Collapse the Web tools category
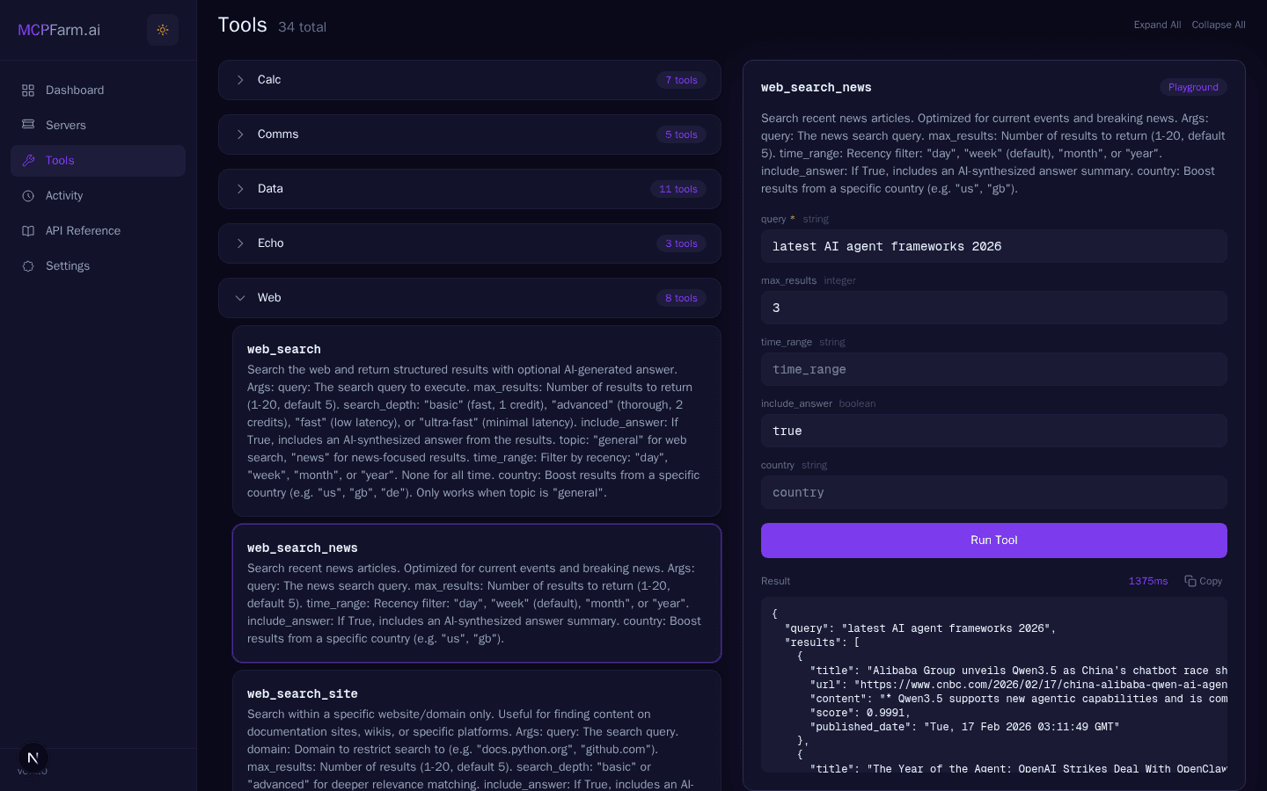The height and width of the screenshot is (791, 1267). (x=469, y=298)
